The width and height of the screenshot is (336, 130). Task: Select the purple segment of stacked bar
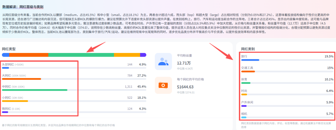[143, 55]
